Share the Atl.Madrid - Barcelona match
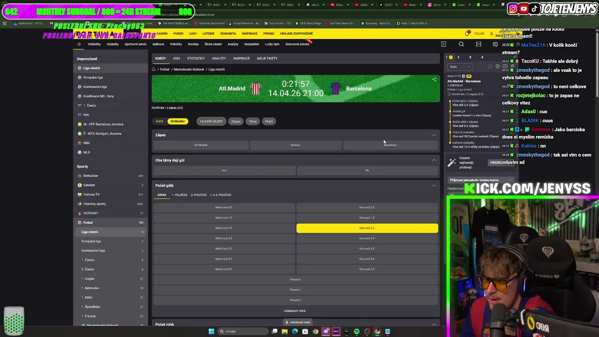 tap(434, 80)
